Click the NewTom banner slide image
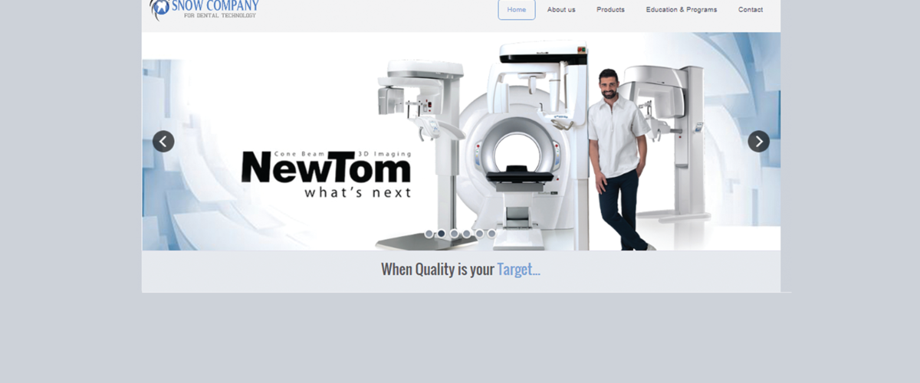 coord(461,141)
